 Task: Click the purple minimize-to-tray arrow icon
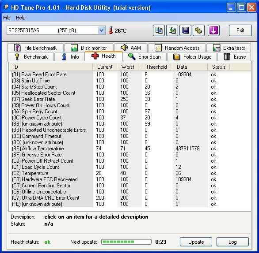tap(213, 30)
